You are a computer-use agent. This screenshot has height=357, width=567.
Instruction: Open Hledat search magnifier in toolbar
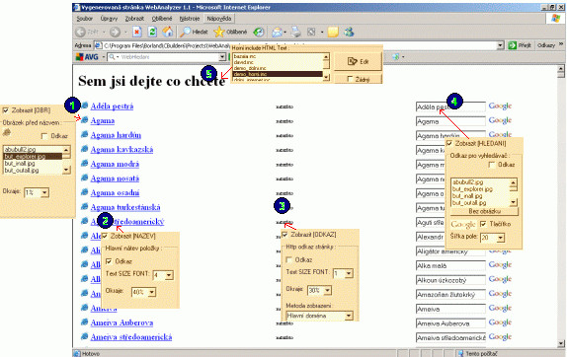(185, 32)
